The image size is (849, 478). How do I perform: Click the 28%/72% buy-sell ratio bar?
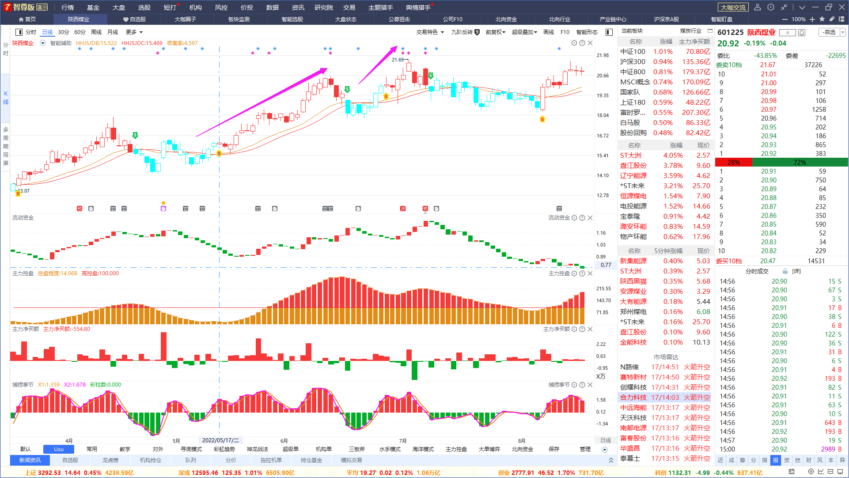pyautogui.click(x=781, y=162)
